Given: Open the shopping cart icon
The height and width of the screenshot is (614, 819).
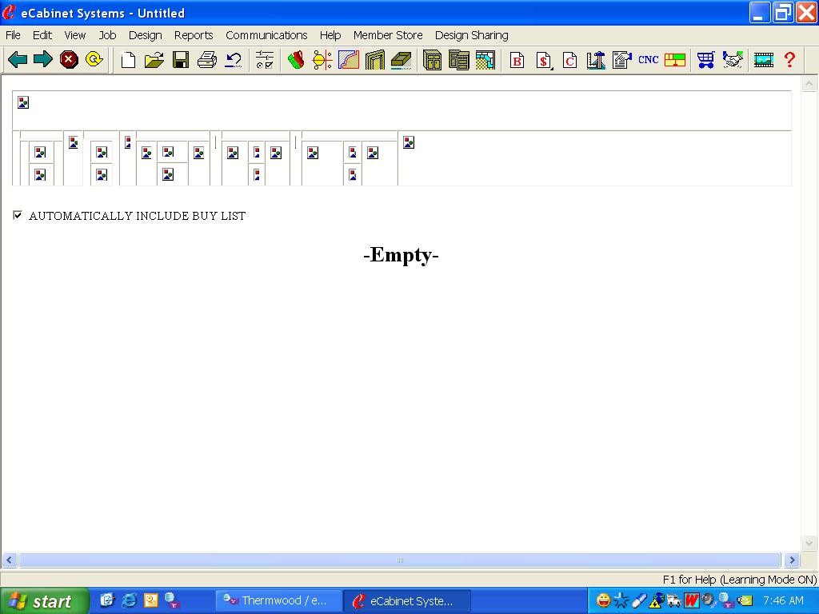Looking at the screenshot, I should tap(705, 60).
